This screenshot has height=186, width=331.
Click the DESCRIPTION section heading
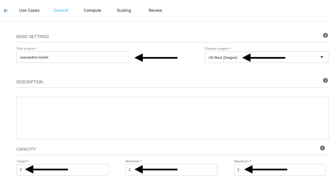coord(30,82)
